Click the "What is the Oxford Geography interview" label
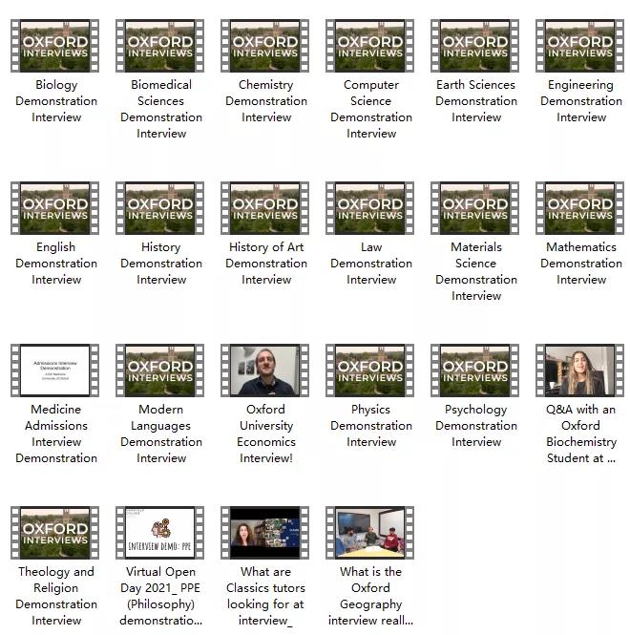The height and width of the screenshot is (635, 630). tap(371, 596)
